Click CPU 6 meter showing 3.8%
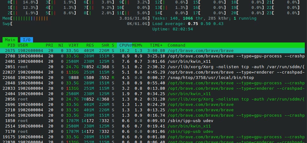 (x=99, y=2)
